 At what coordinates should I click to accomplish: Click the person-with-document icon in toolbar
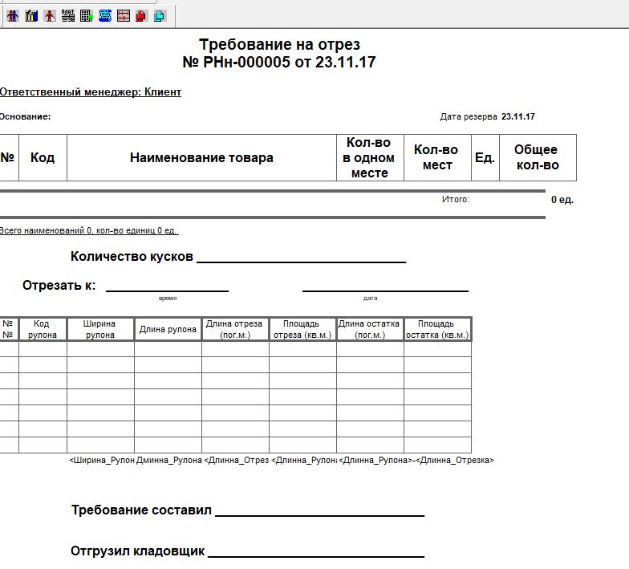coord(50,15)
